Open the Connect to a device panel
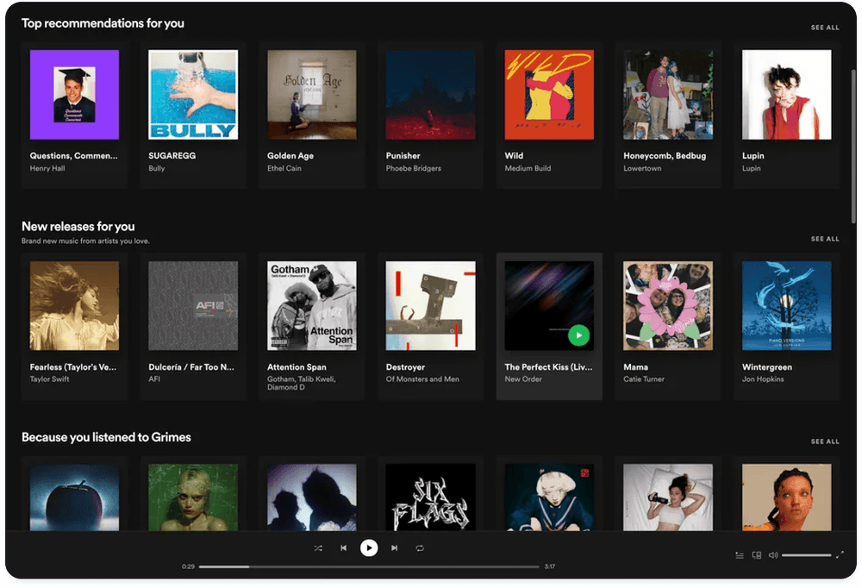Viewport: 862px width, 588px height. (x=757, y=555)
